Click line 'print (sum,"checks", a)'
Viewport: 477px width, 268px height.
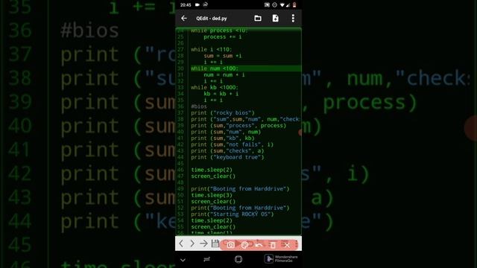227,150
